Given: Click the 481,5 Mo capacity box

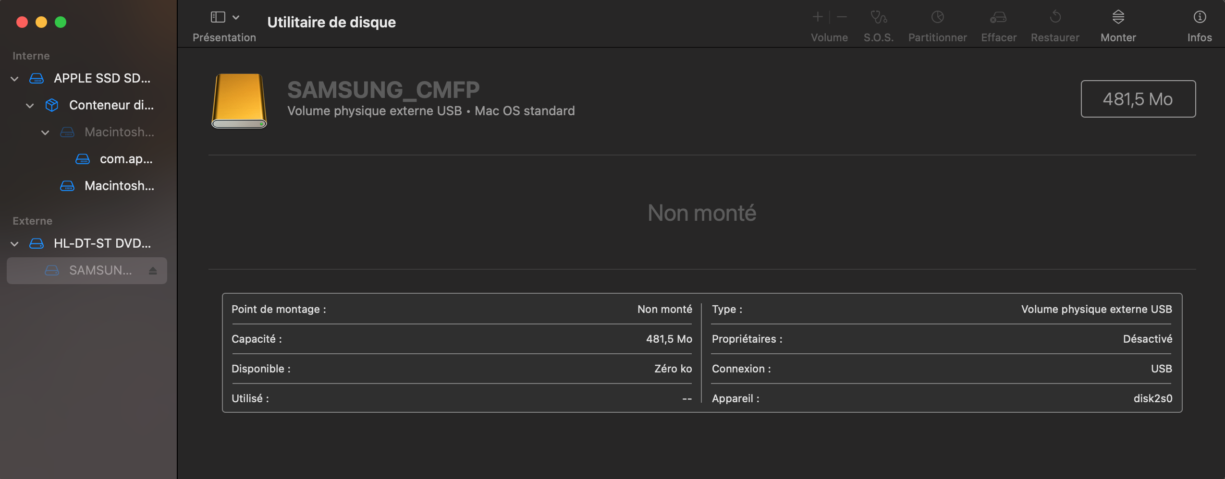Looking at the screenshot, I should point(1138,99).
